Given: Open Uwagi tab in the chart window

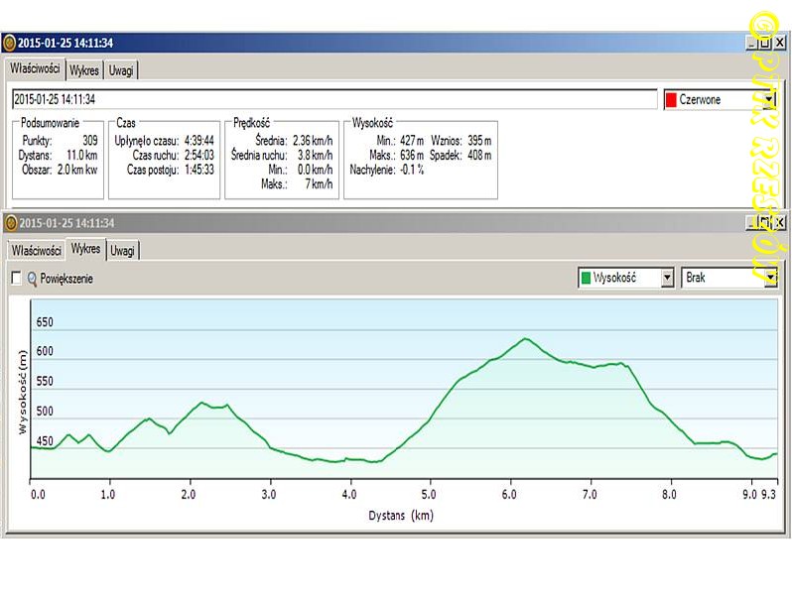Looking at the screenshot, I should 123,250.
